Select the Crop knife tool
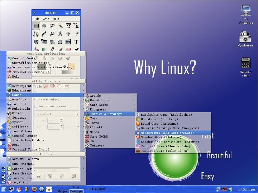 tap(76, 34)
